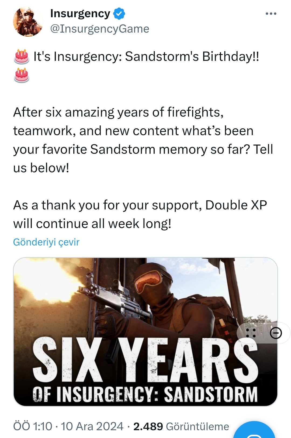Open the Insurgency profile avatar
Screen dimensions: 291x438
[28, 22]
